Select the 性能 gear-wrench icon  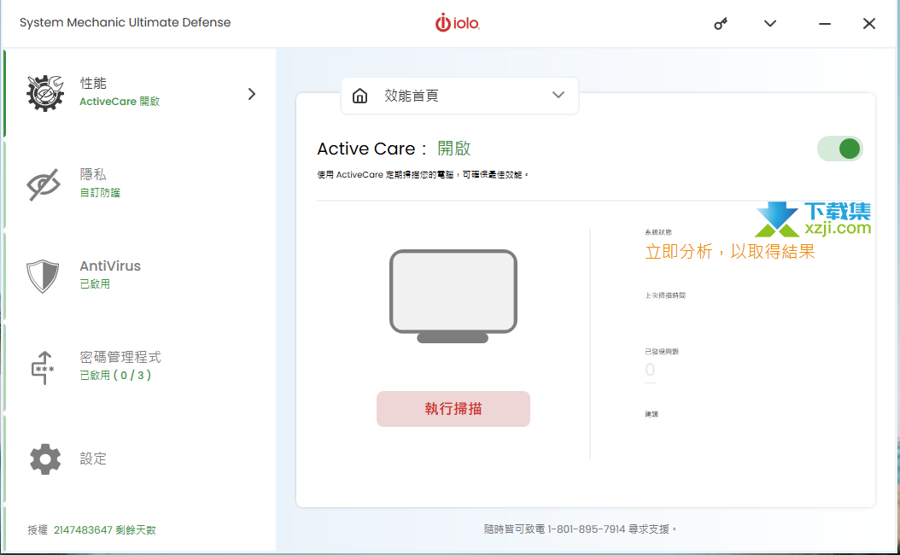click(x=44, y=93)
